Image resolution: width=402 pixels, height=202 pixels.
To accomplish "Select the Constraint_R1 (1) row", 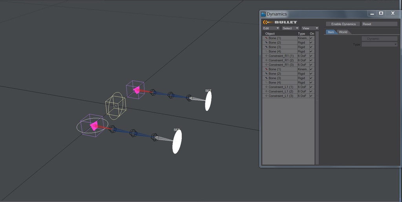I will point(289,56).
